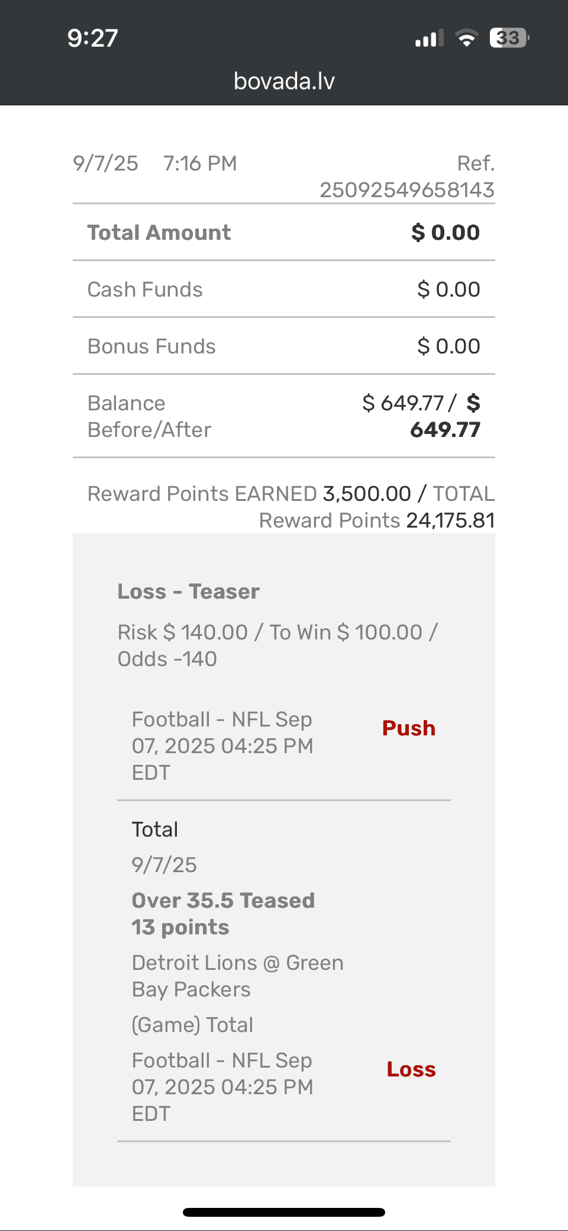Click the reference number 25092549658143

[406, 190]
